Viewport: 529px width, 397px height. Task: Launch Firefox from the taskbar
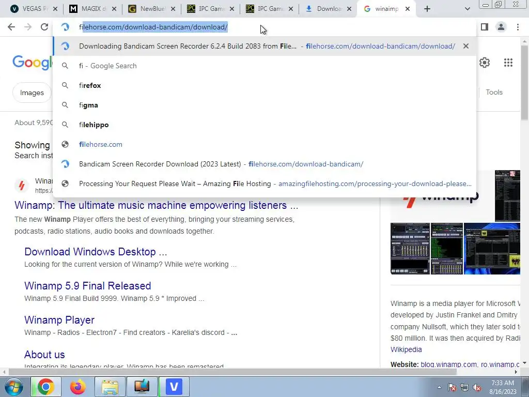click(x=77, y=387)
